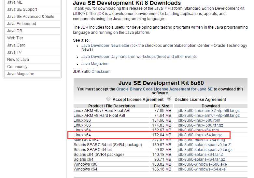
Task: Click the Solaris SPARC 64-bit (SVR4 package) cell
Action: click(108, 145)
